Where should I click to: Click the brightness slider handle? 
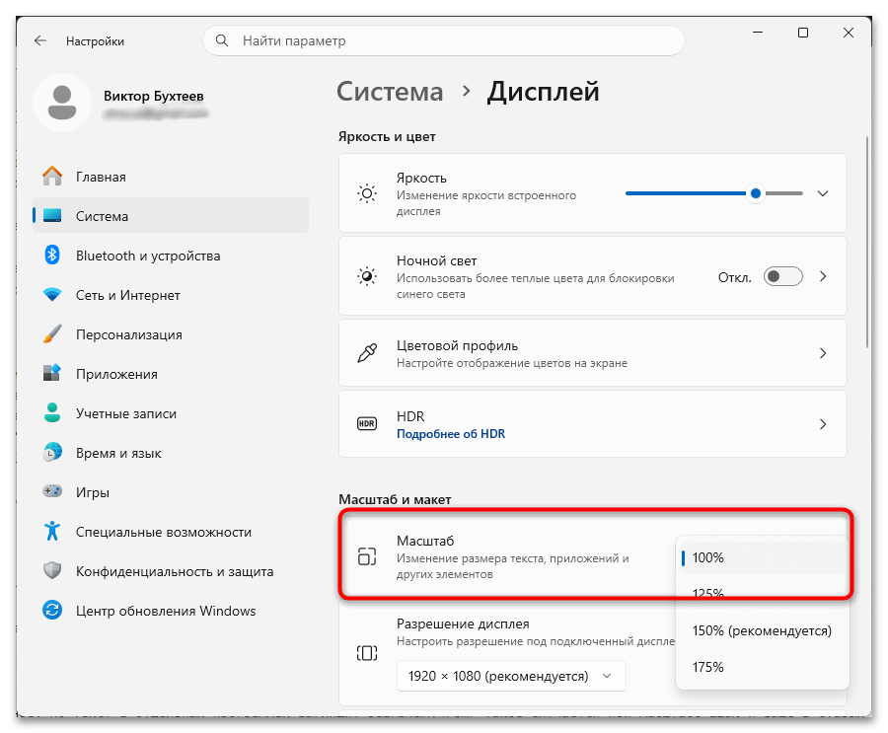coord(756,193)
